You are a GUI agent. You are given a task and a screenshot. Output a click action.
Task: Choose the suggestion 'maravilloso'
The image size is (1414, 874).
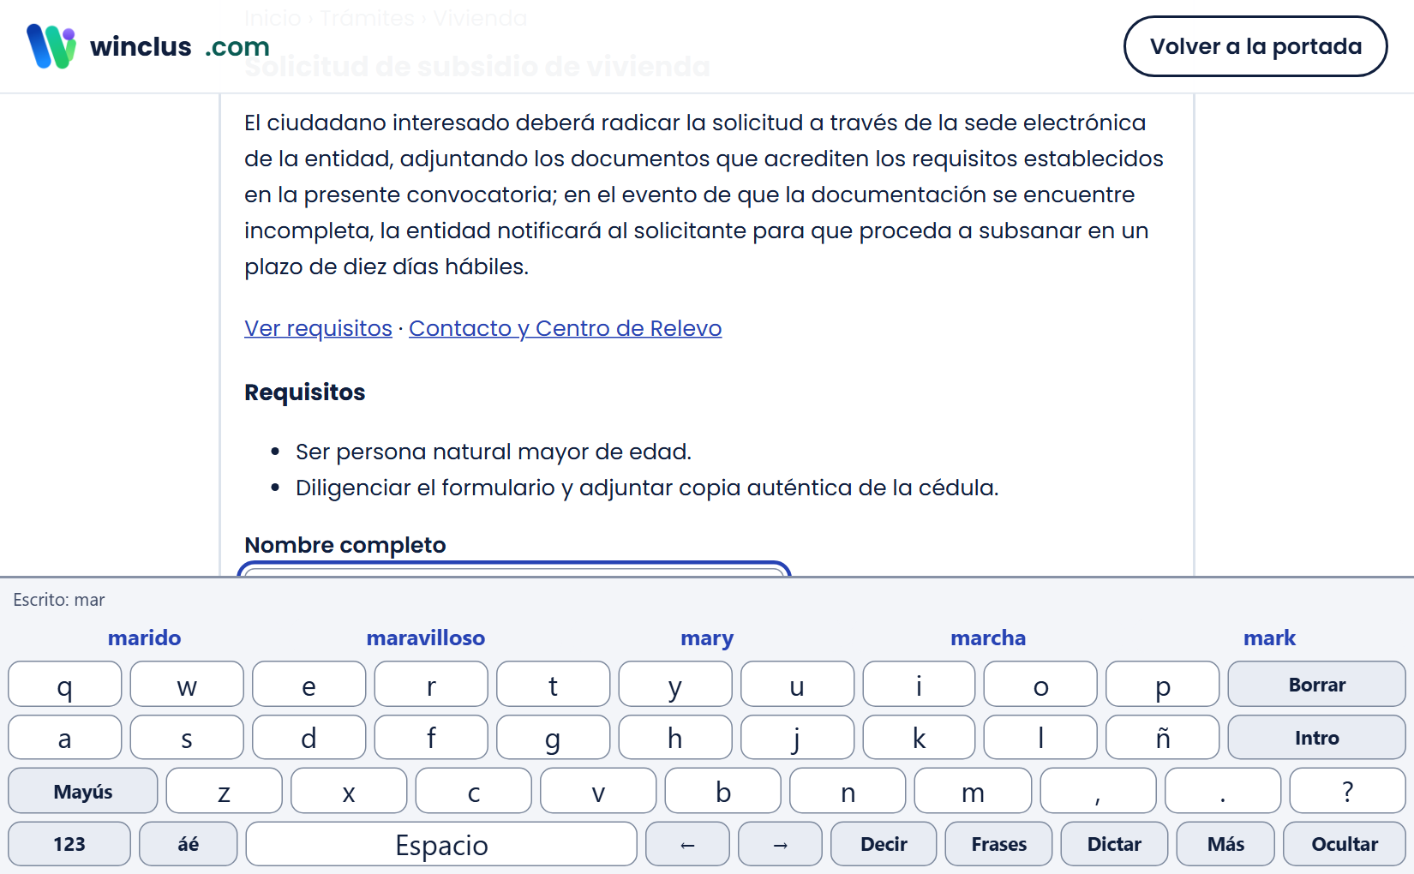tap(426, 638)
